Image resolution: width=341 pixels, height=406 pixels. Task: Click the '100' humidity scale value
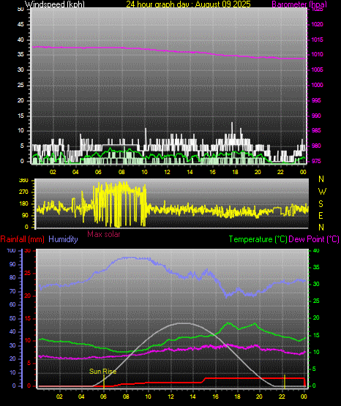pyautogui.click(x=12, y=251)
